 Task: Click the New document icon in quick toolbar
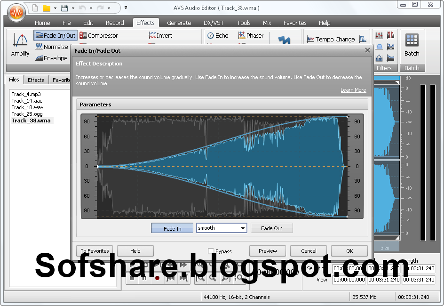[35, 8]
